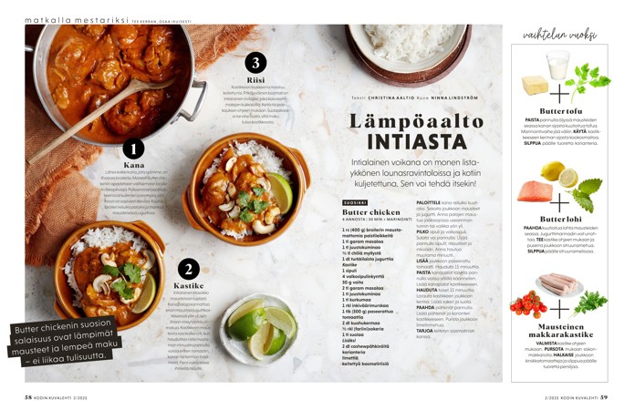
Task: Click the plus sign above Mausteinen makkarakastike
Action: click(559, 309)
